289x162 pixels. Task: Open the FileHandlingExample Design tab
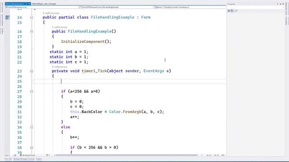click(44, 4)
